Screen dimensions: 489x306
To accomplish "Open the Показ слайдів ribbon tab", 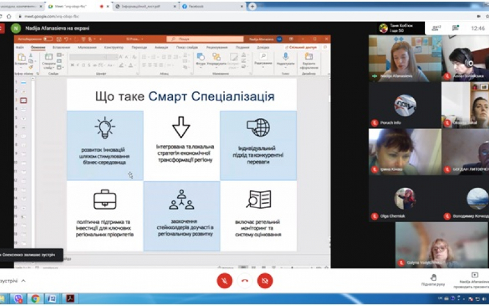I will 187,48.
